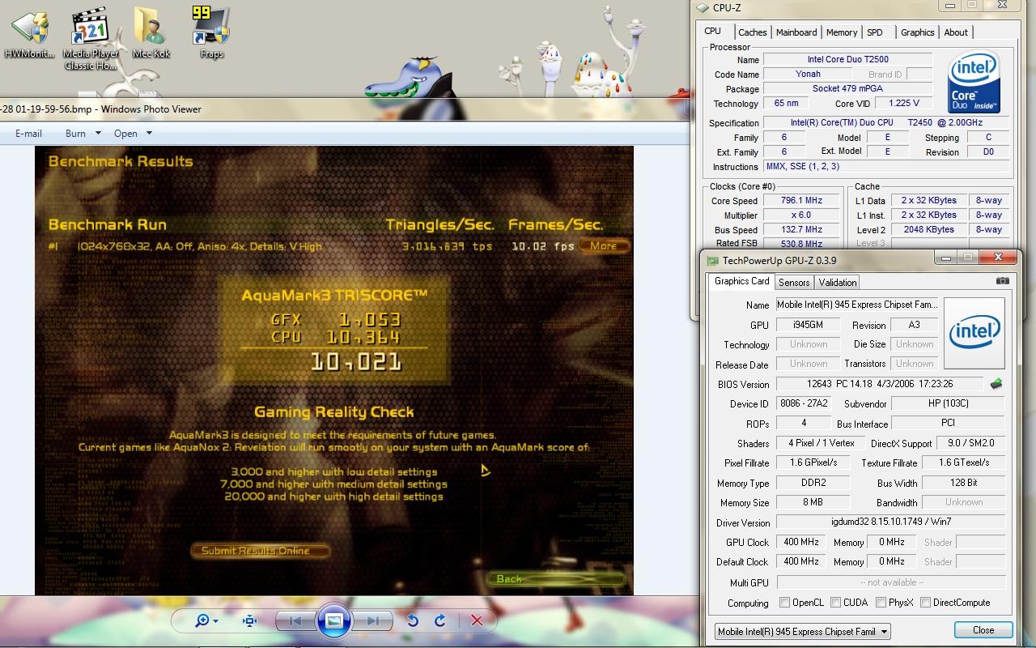Click the BIOS save chip icon in GPU-Z
Image resolution: width=1036 pixels, height=648 pixels.
996,384
